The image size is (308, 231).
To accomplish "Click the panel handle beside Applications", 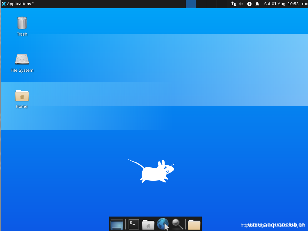I will click(x=33, y=4).
